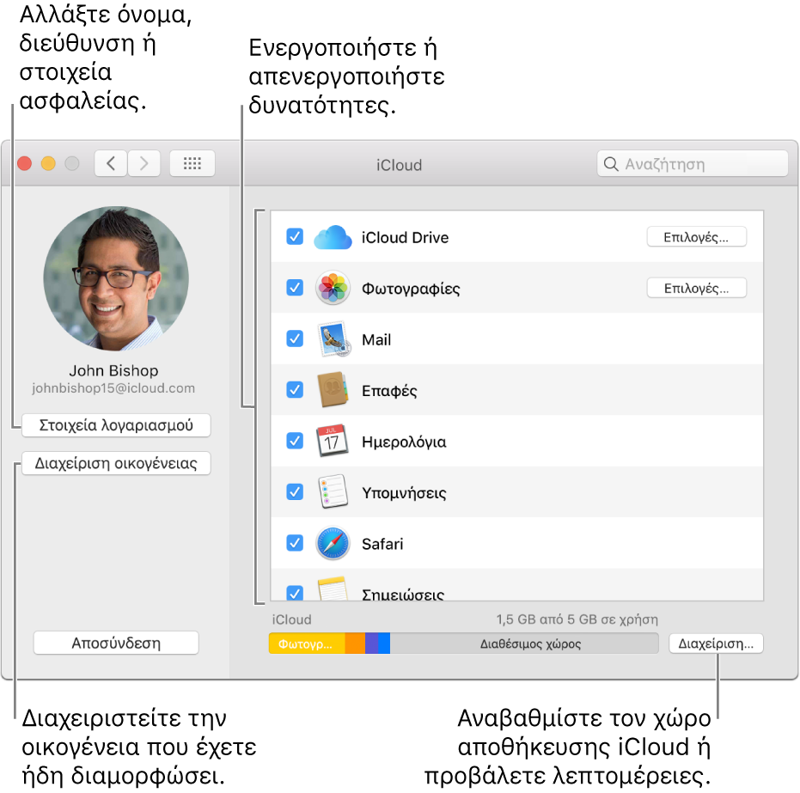Screen dimensions: 800x793
Task: Click the Σημειώσεις notepad icon
Action: [x=333, y=589]
